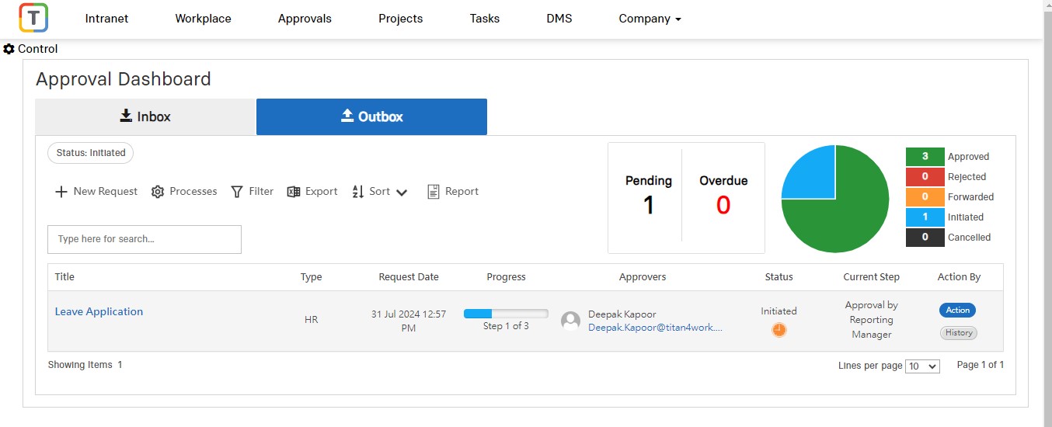Viewport: 1052px width, 427px height.
Task: Open Approvals in the top menu
Action: pyautogui.click(x=305, y=19)
